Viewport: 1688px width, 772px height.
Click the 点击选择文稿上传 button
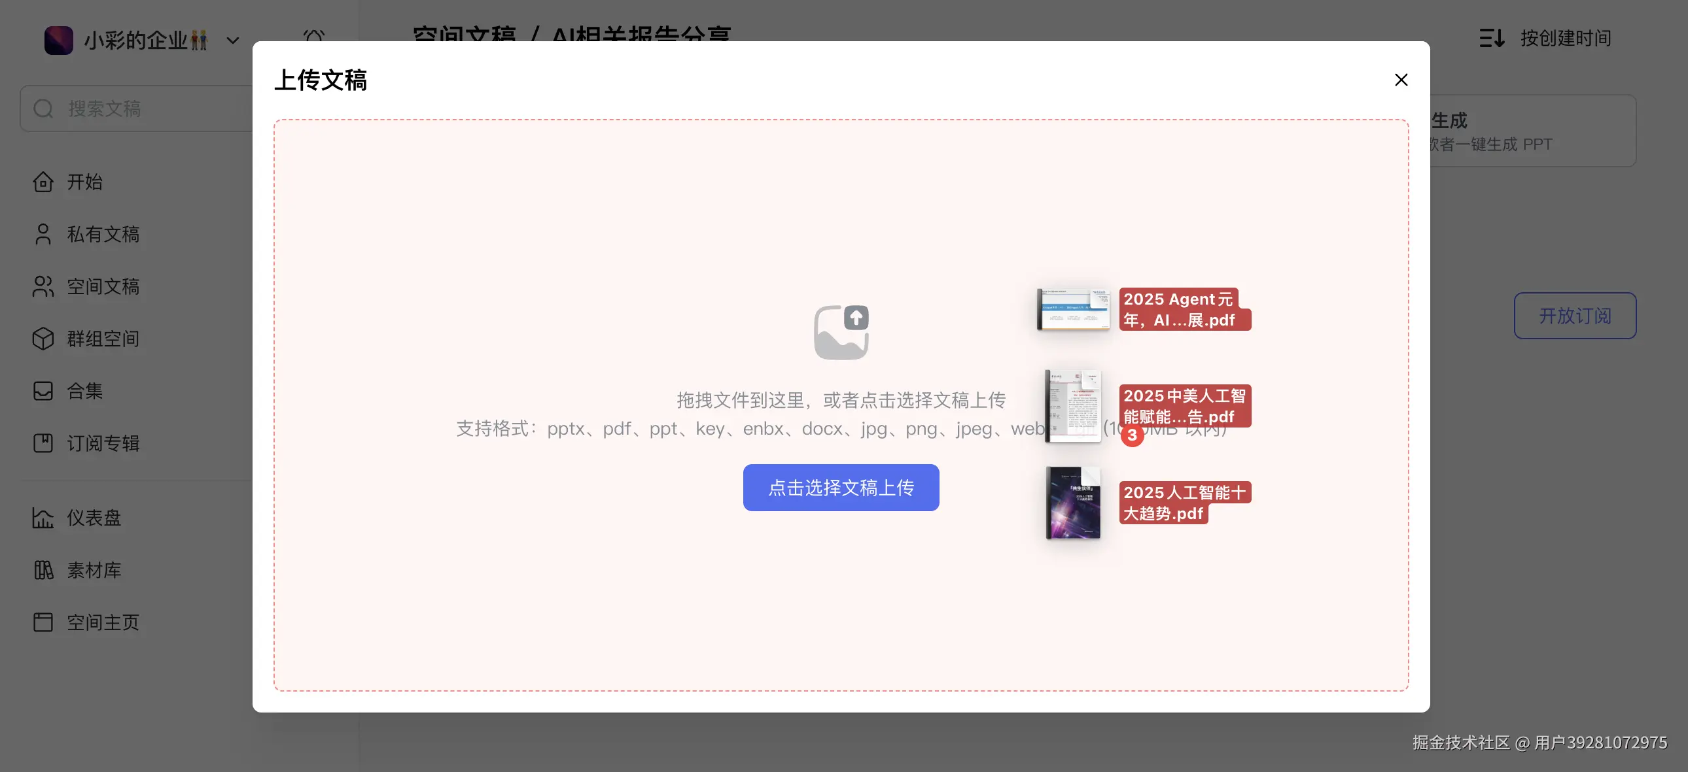[x=841, y=488]
